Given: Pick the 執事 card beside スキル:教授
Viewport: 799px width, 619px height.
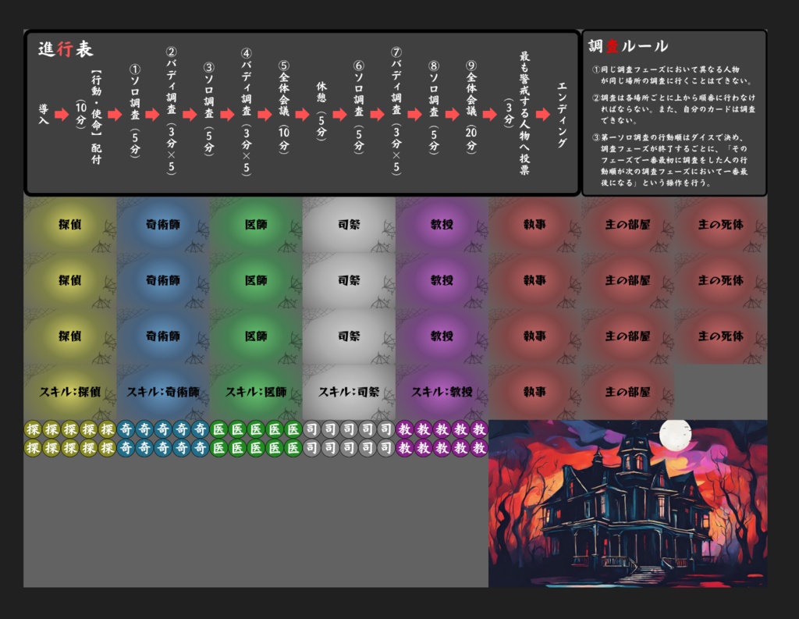Looking at the screenshot, I should tap(535, 392).
